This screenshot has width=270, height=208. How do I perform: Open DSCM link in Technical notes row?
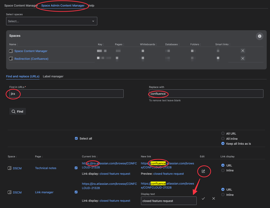point(17,168)
